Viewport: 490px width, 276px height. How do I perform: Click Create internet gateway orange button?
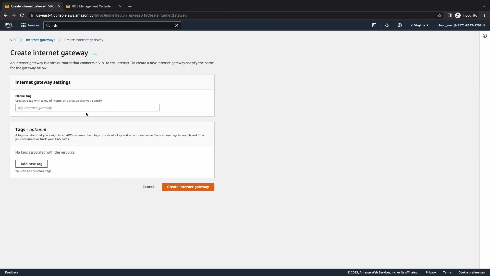[188, 187]
